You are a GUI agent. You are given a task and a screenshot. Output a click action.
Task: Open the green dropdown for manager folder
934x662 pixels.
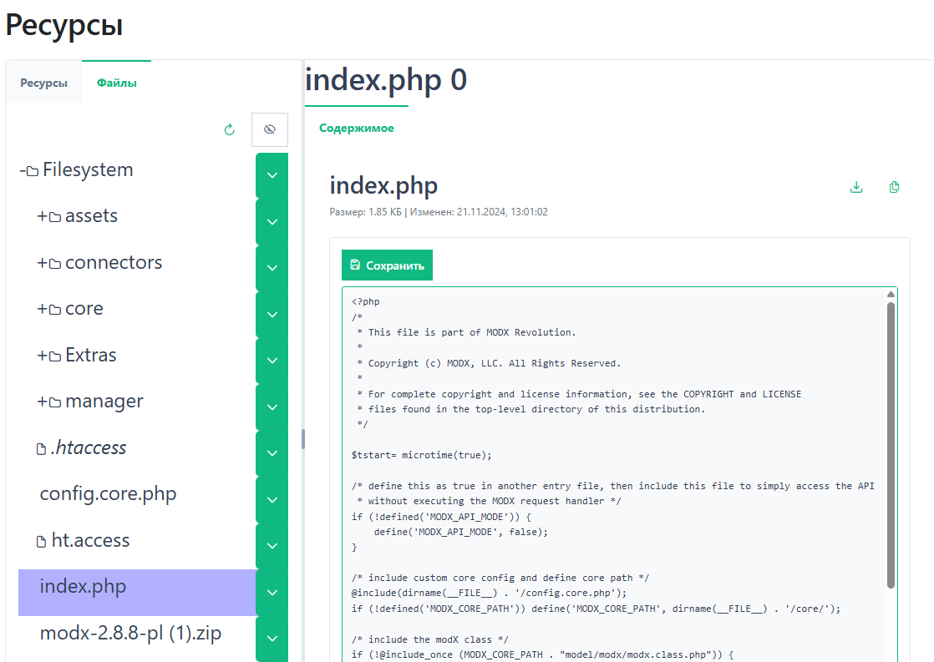pos(272,407)
